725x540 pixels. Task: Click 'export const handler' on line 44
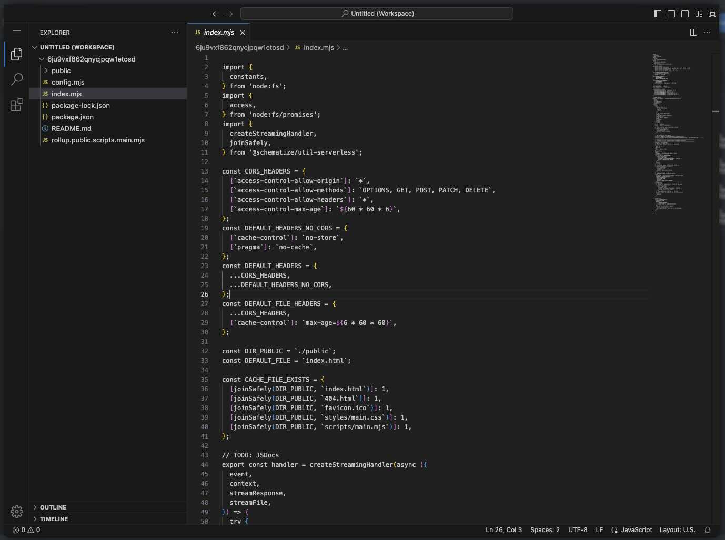260,465
